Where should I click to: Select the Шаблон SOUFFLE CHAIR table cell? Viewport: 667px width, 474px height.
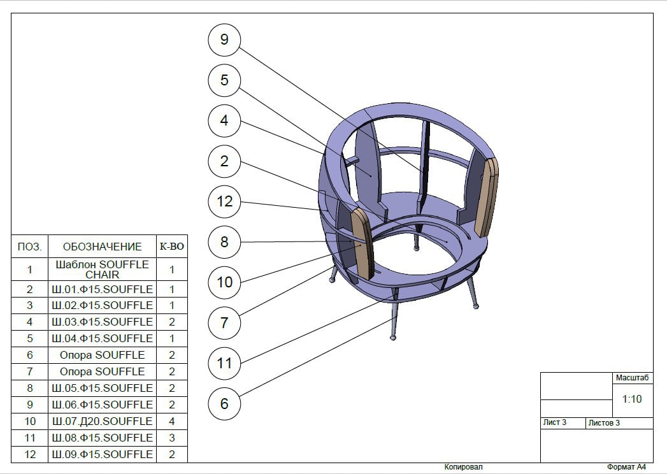coord(102,269)
